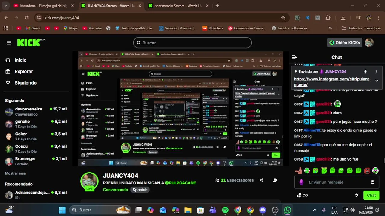Collapse the chat panel with arrow icon
Screen dimensions: 385x216
(294, 57)
